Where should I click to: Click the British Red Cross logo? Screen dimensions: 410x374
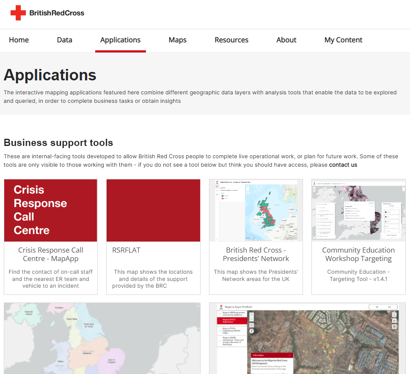[47, 13]
